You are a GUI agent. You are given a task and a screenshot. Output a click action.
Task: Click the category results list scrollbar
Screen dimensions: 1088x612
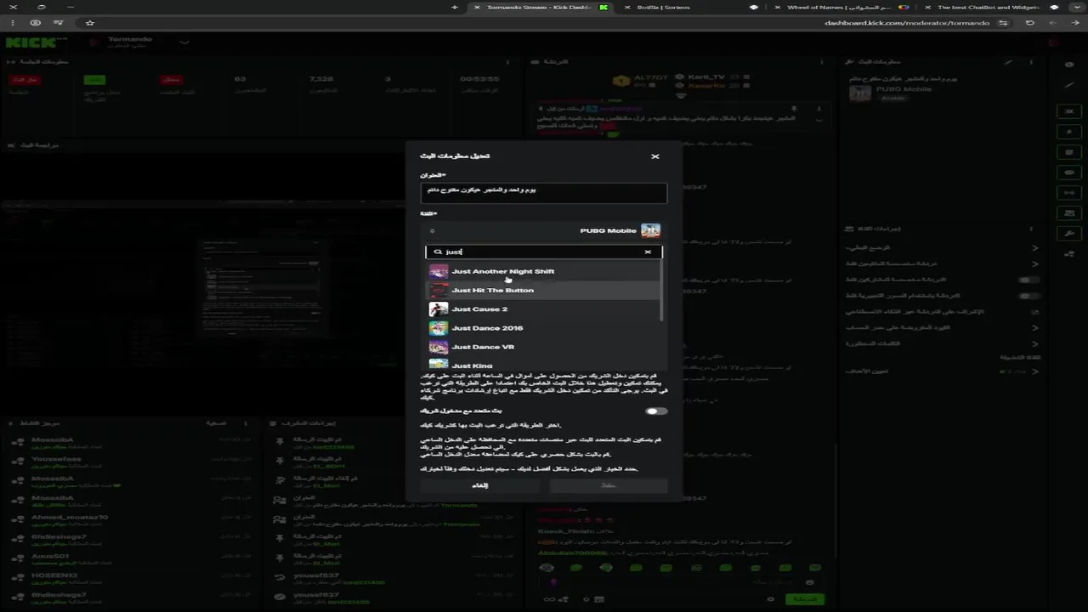[662, 291]
